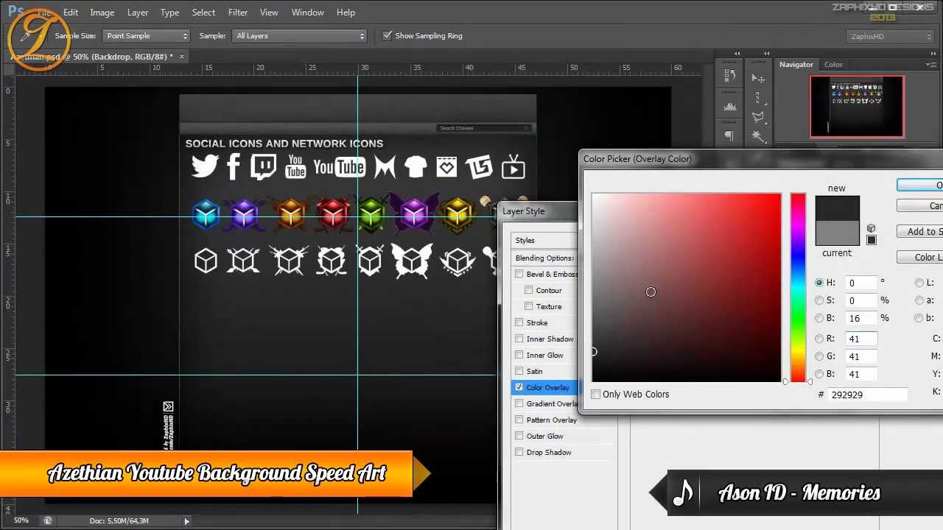Select the Move tool

[758, 78]
